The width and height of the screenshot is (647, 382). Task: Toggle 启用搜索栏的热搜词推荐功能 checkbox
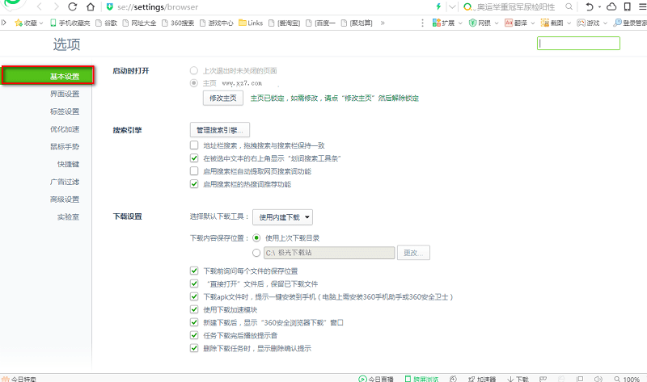pyautogui.click(x=194, y=184)
